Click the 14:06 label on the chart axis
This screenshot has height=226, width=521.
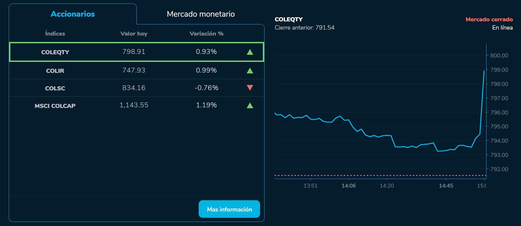pyautogui.click(x=349, y=185)
